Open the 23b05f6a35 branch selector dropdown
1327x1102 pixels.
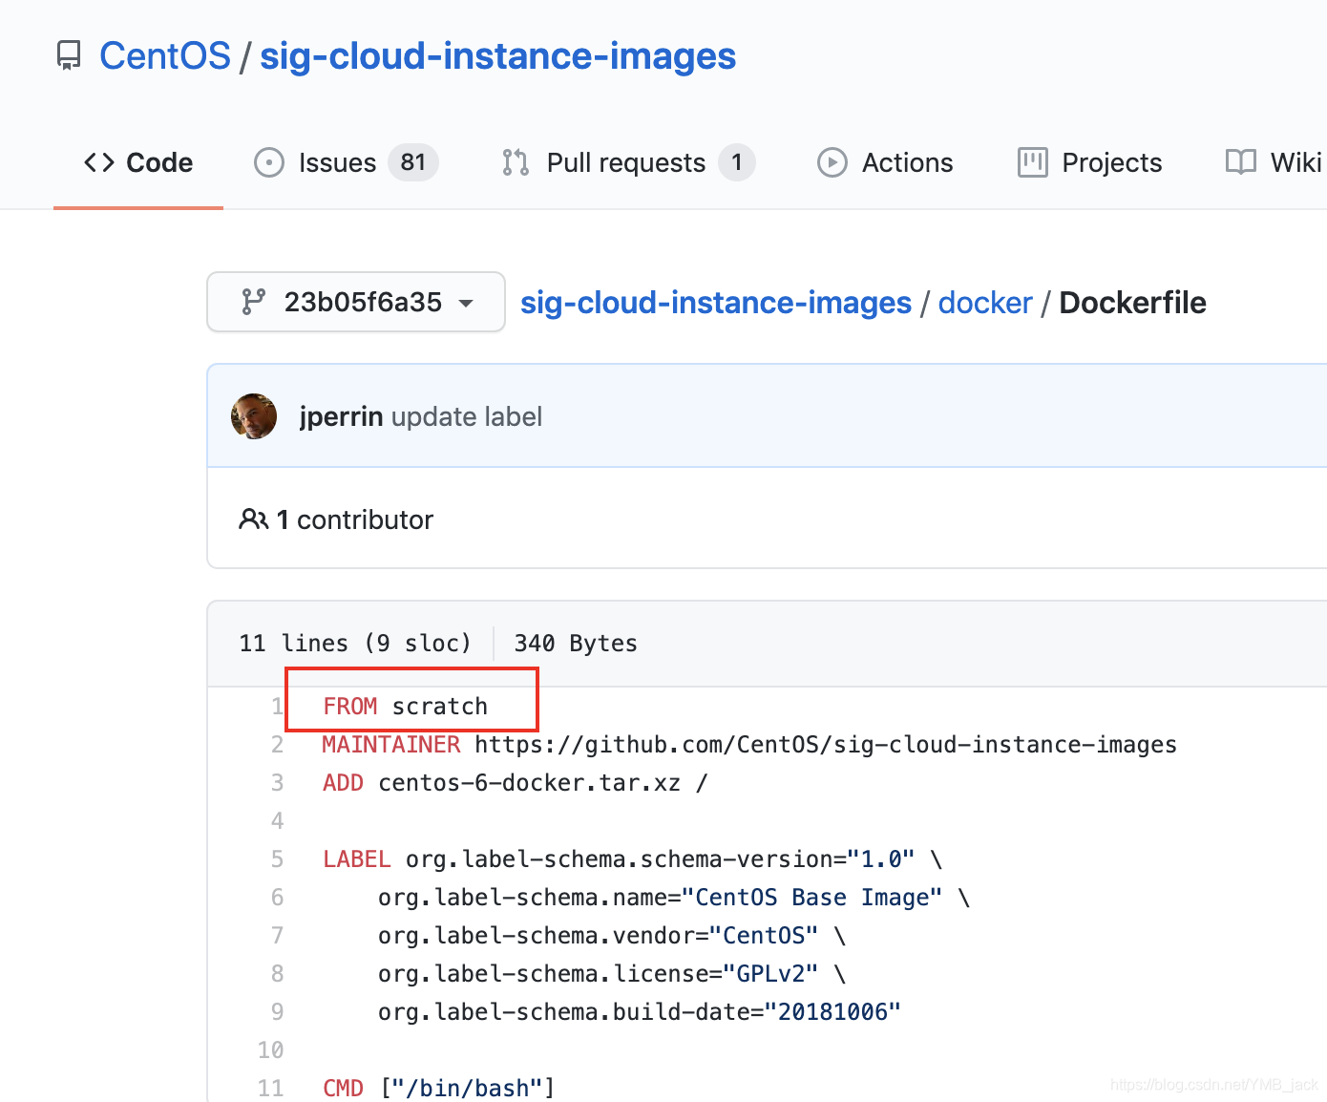[x=356, y=302]
